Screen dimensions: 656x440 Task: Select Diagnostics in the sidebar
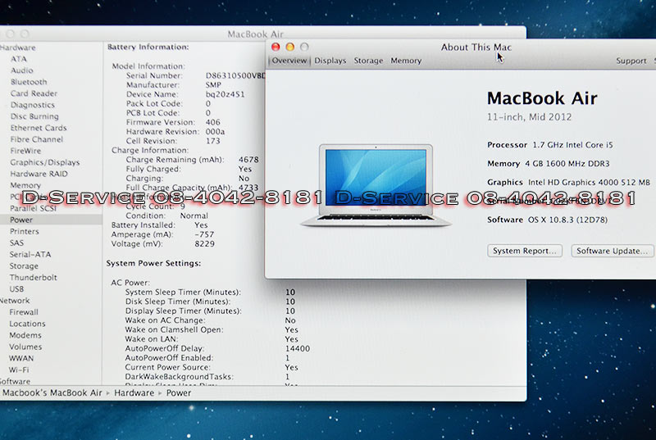coord(33,105)
